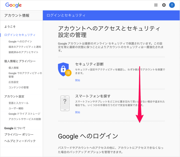Viewport: 180px width, 157px height.
Task: Open Google へのログイン sidebar item
Action: (20, 41)
